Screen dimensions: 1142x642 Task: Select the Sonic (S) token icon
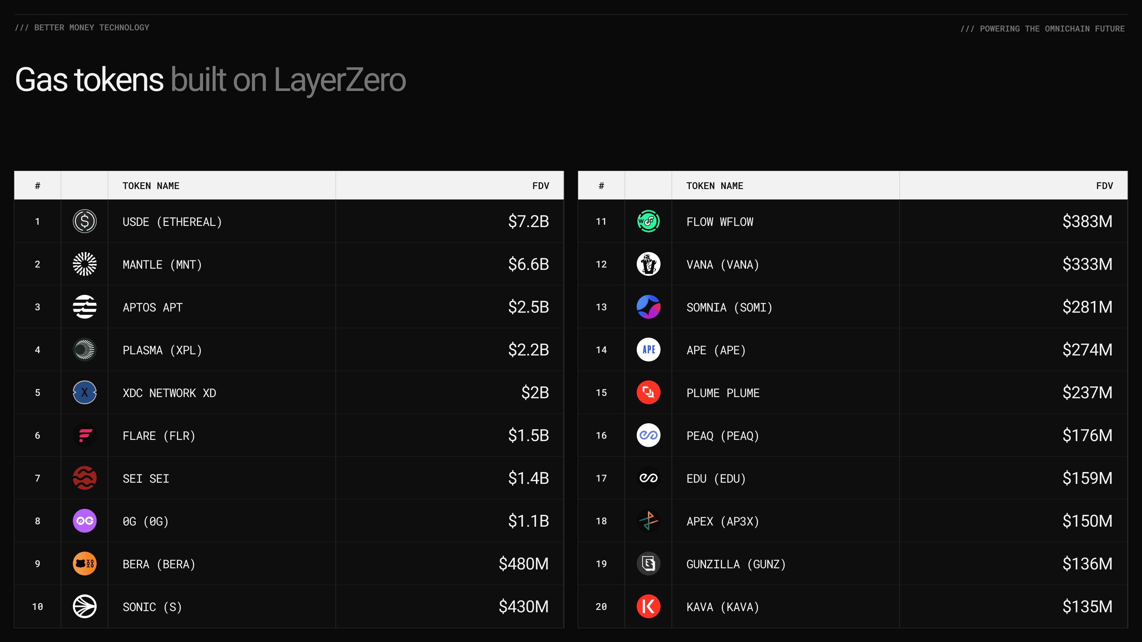(x=84, y=607)
